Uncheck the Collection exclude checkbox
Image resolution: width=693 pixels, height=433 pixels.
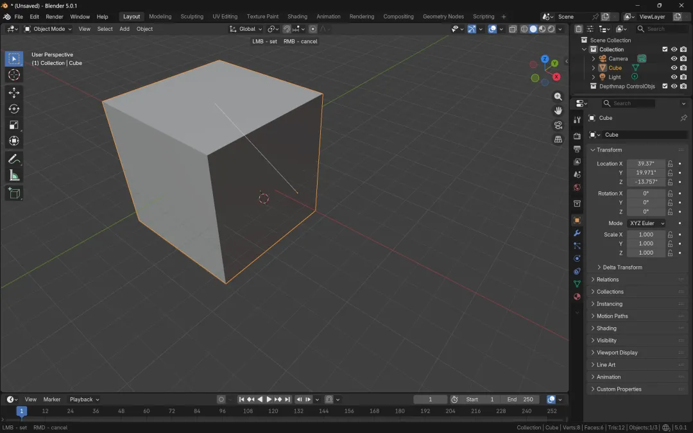coord(665,49)
